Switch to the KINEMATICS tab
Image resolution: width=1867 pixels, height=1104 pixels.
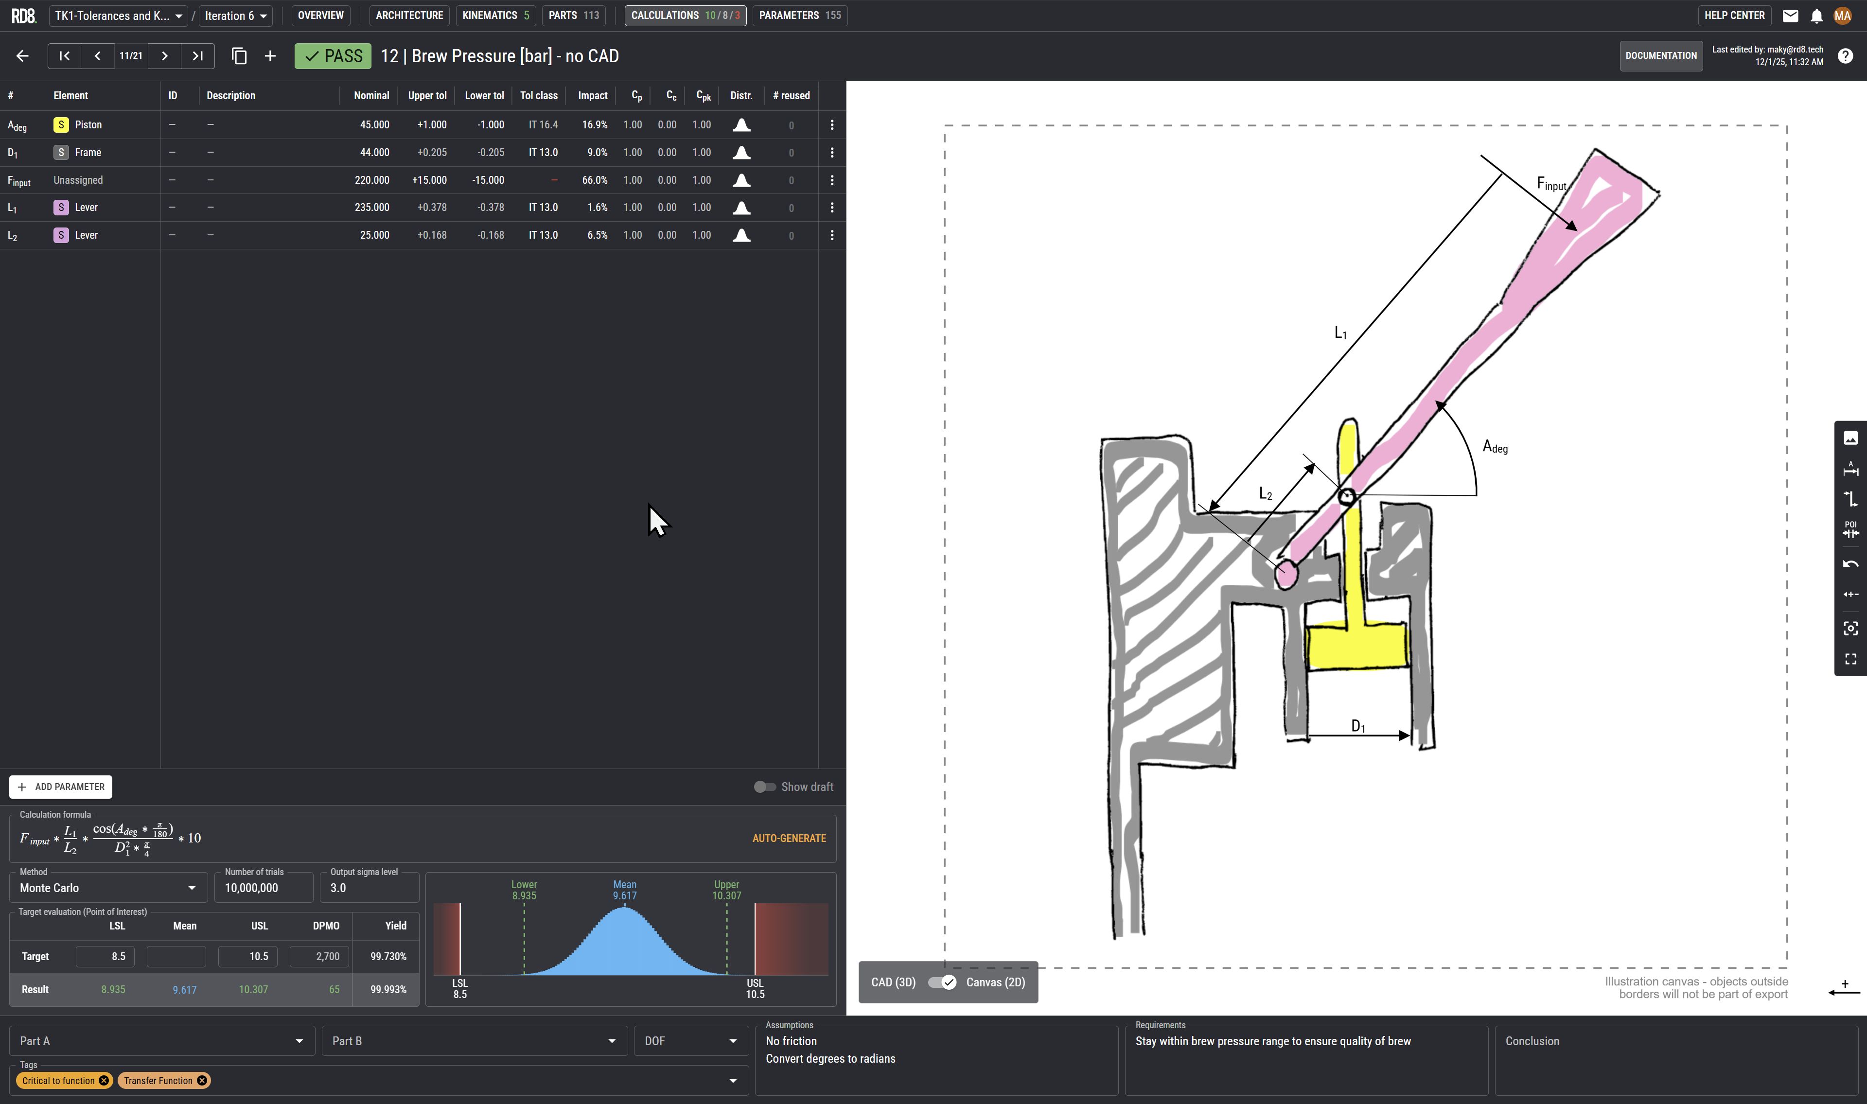click(x=494, y=16)
